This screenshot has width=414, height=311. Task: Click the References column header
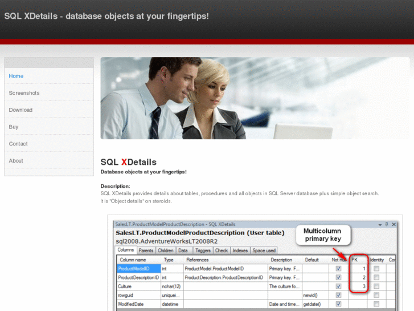click(226, 260)
